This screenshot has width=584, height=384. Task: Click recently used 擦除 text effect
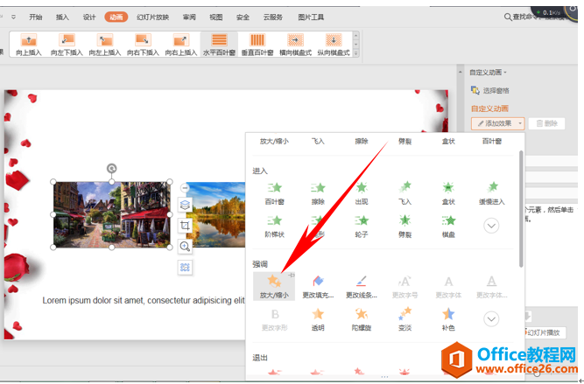(x=362, y=141)
